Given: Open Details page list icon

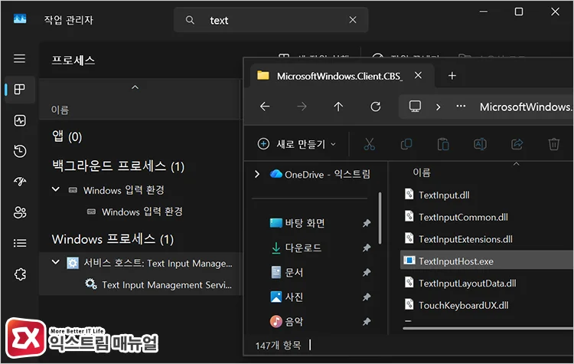Looking at the screenshot, I should [x=19, y=243].
